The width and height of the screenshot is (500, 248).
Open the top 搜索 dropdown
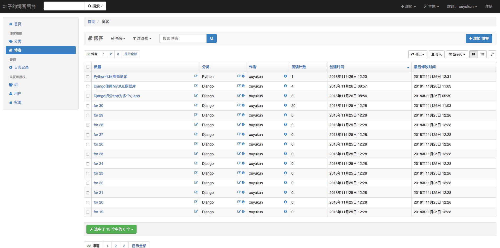(95, 6)
